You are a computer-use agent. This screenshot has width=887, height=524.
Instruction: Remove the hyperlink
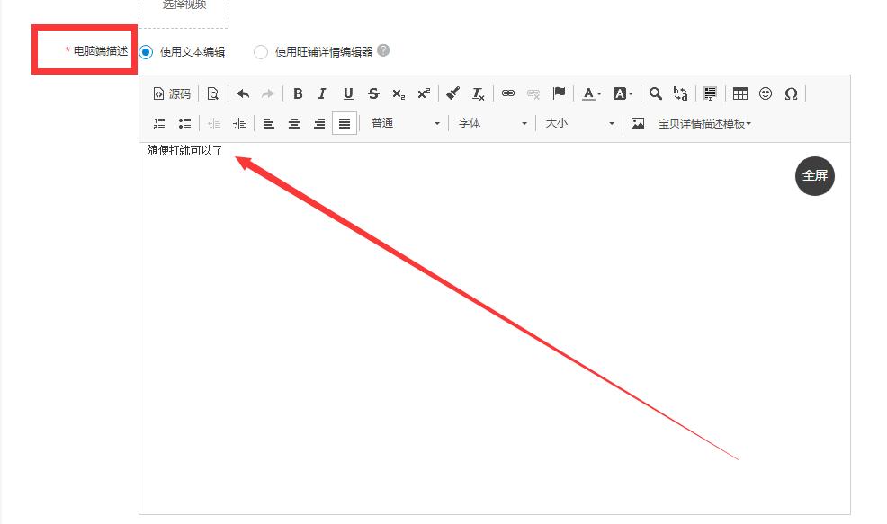[533, 93]
